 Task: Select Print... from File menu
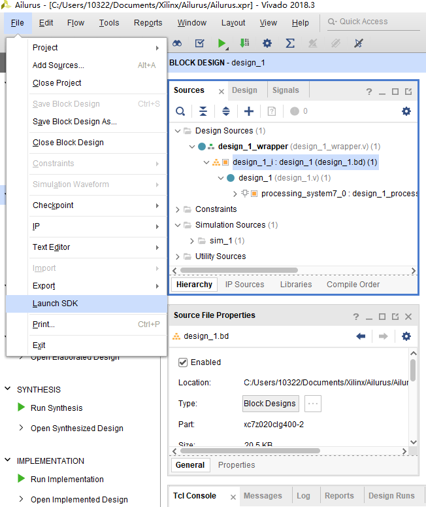pos(86,324)
